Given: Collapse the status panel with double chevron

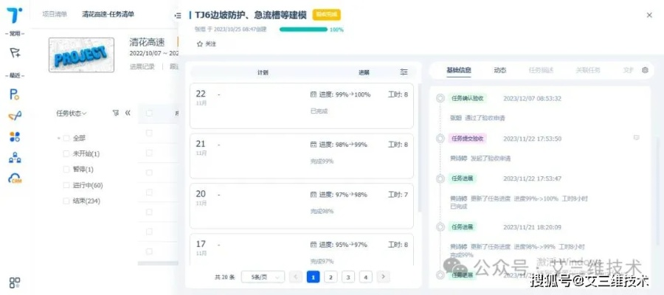Looking at the screenshot, I should click(128, 113).
